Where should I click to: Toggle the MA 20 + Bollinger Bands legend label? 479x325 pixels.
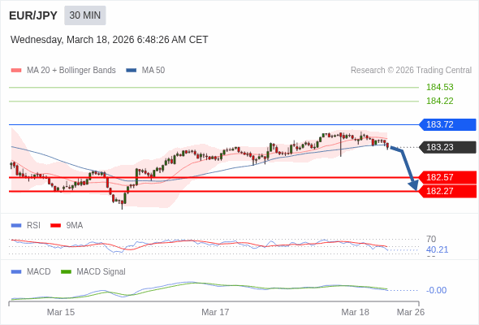[71, 71]
